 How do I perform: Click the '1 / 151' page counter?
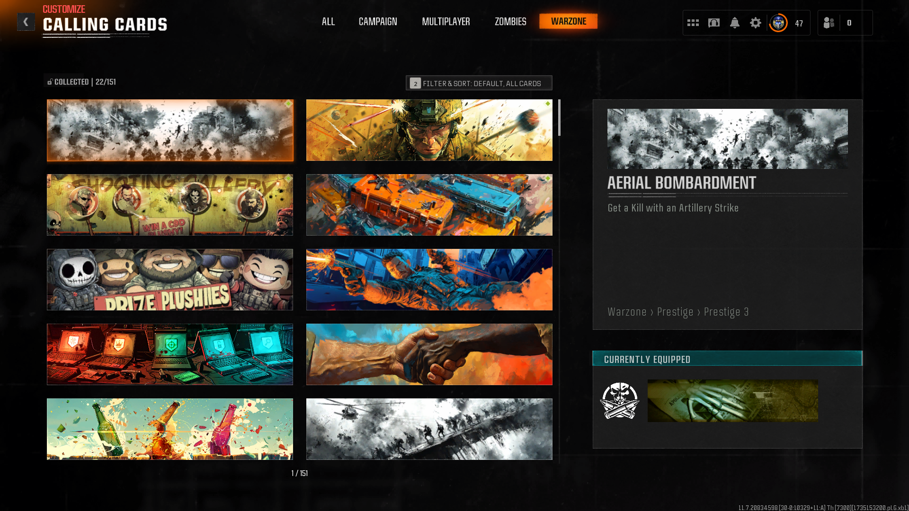[299, 474]
